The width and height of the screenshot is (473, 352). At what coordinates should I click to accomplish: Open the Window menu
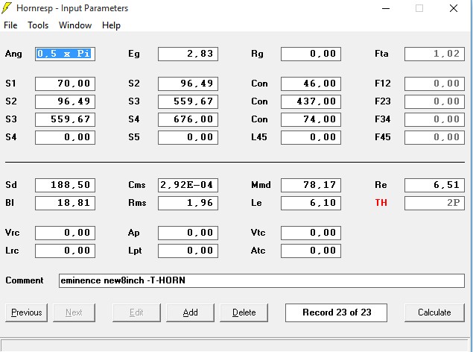coord(75,25)
